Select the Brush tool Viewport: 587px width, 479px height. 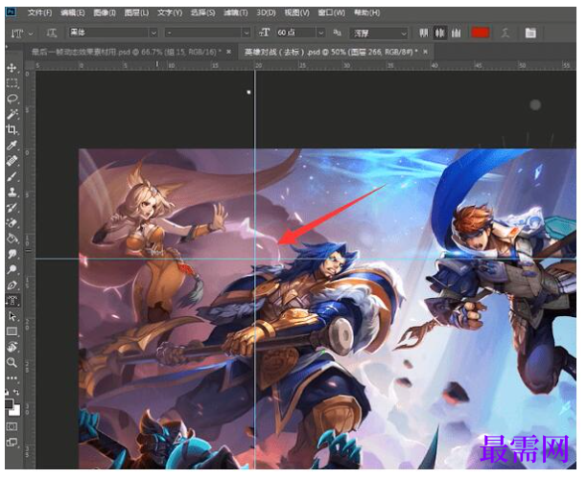point(12,176)
